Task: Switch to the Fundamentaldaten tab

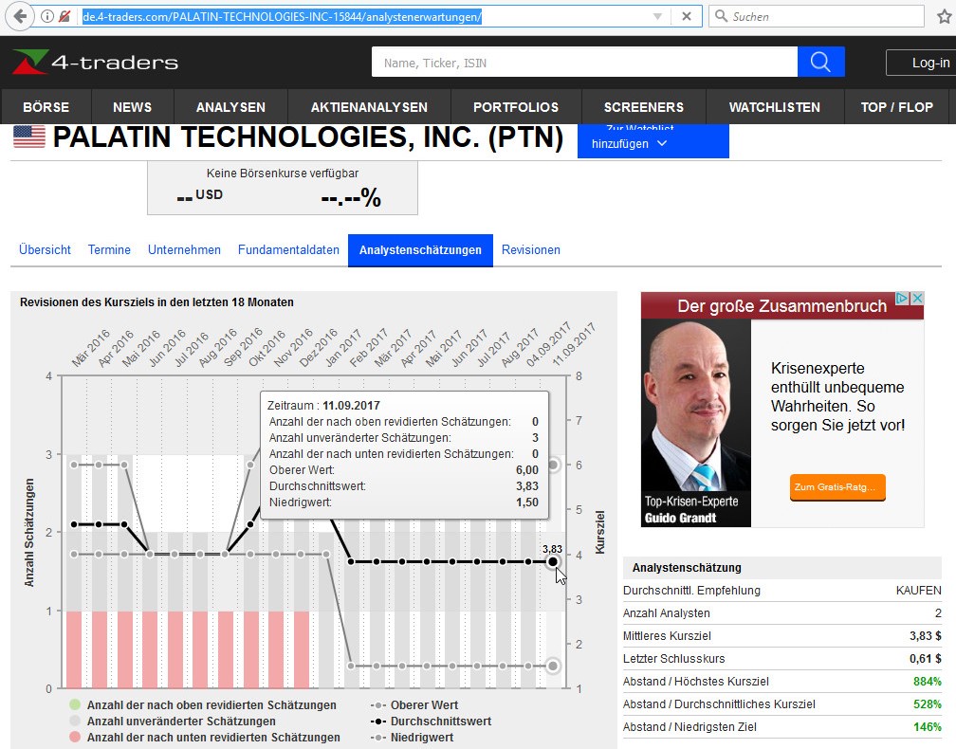Action: (x=288, y=250)
